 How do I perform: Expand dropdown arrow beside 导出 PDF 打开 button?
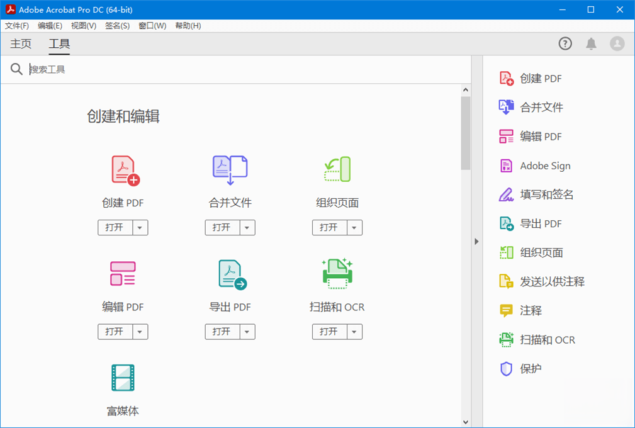tap(247, 332)
